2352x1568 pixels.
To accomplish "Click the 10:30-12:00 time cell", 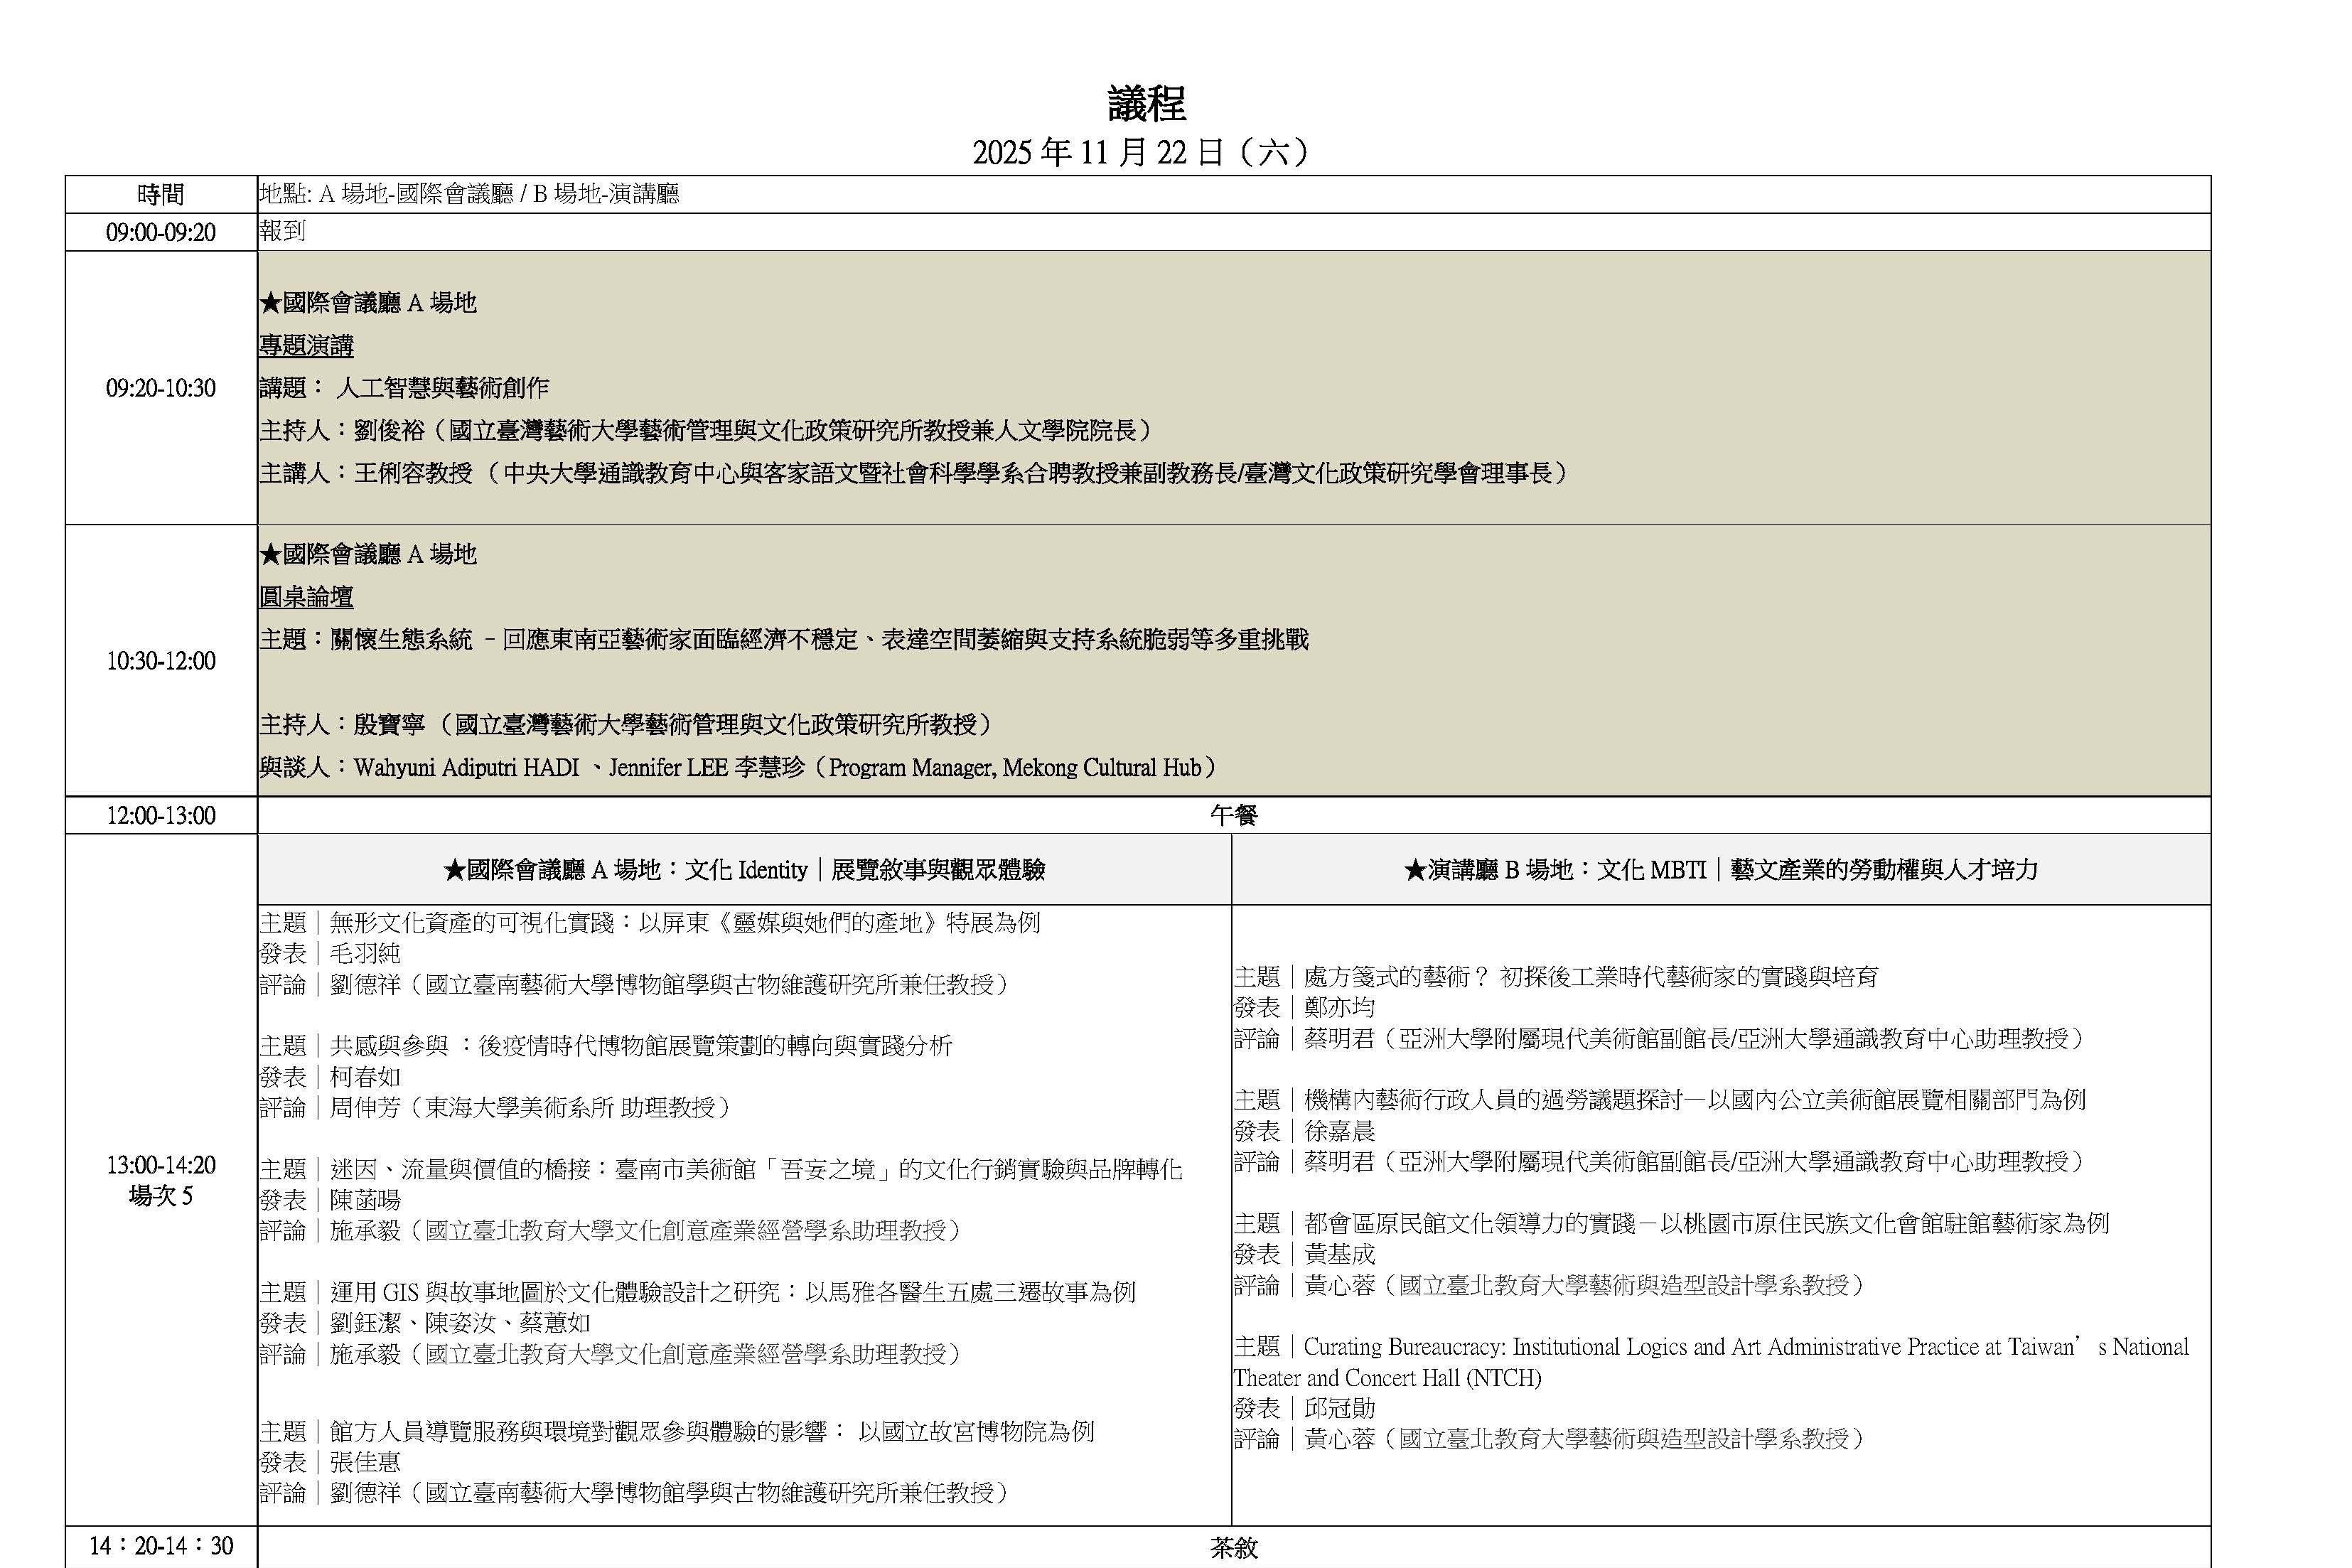I will point(161,661).
